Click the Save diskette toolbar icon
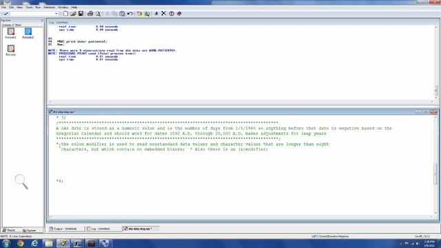 81,14
